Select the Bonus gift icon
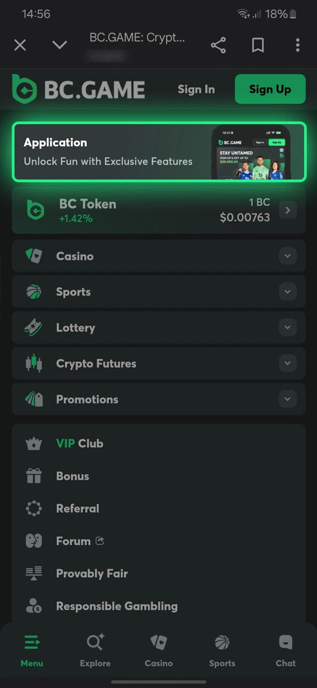 pyautogui.click(x=33, y=476)
